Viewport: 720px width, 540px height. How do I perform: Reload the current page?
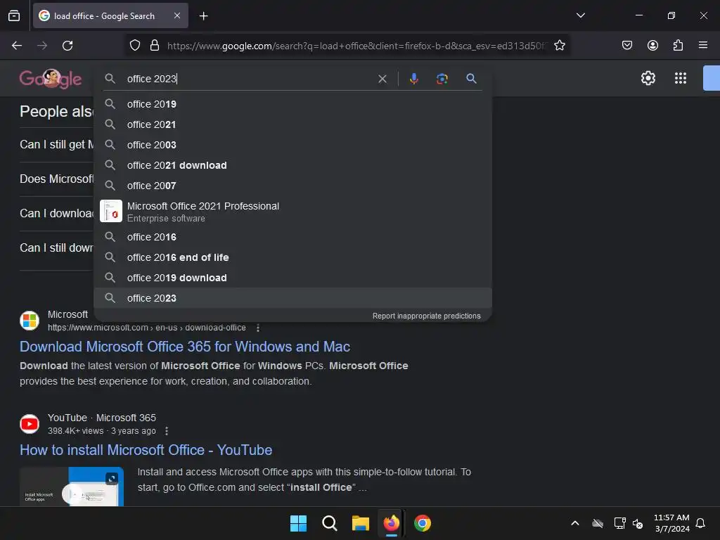click(x=67, y=46)
